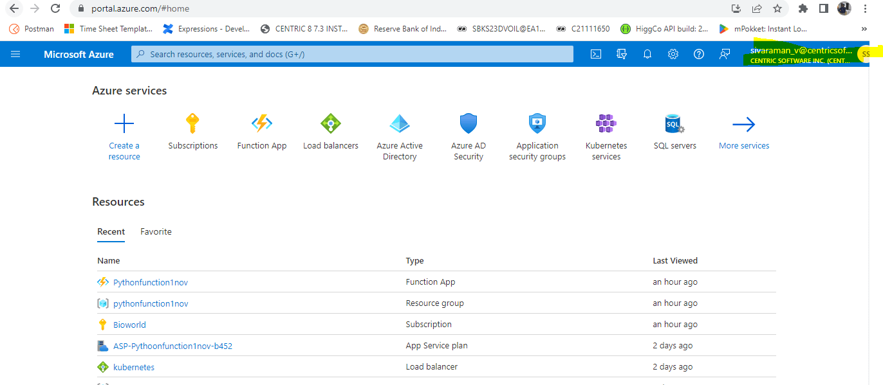Open the Help icon in the top bar

pyautogui.click(x=698, y=54)
